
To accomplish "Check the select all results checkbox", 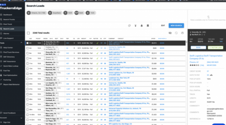I will 28,33.
